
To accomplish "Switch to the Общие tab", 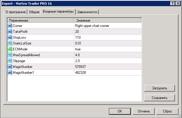I will coord(34,12).
